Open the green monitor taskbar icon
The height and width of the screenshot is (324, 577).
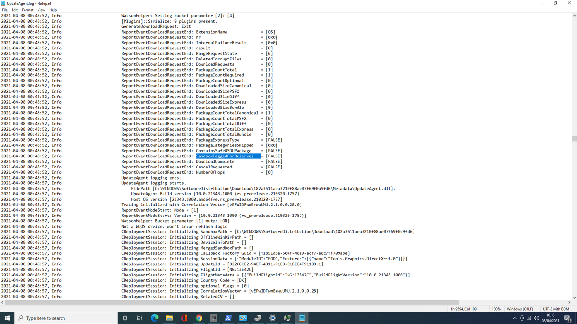coord(288,318)
